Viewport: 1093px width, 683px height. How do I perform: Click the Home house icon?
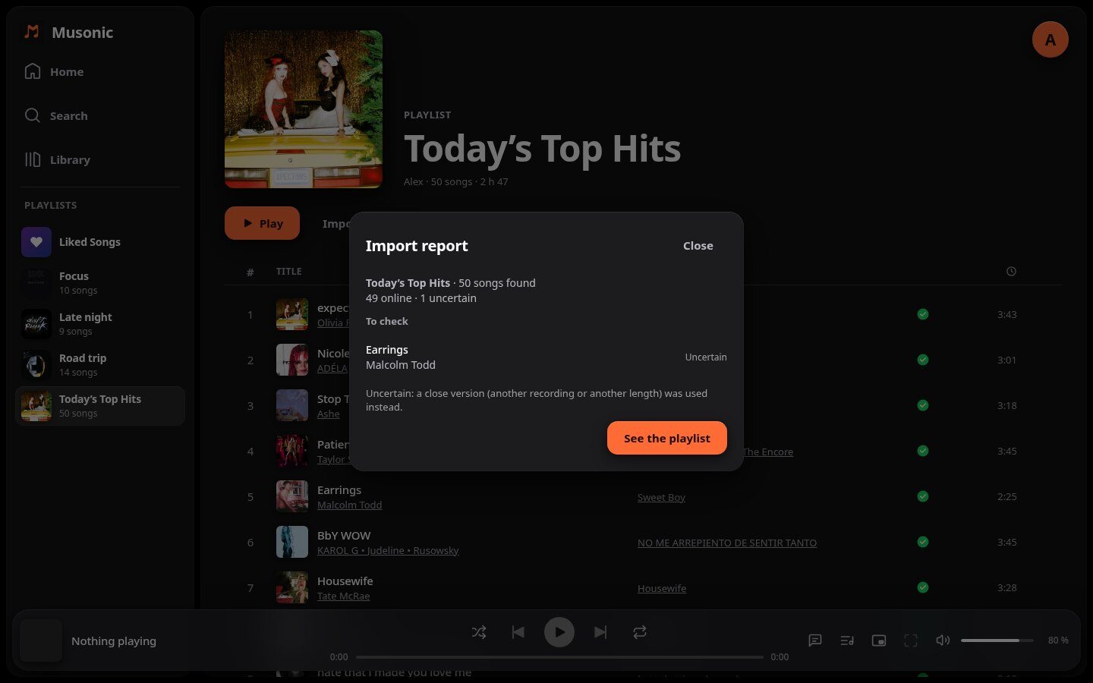tap(33, 71)
